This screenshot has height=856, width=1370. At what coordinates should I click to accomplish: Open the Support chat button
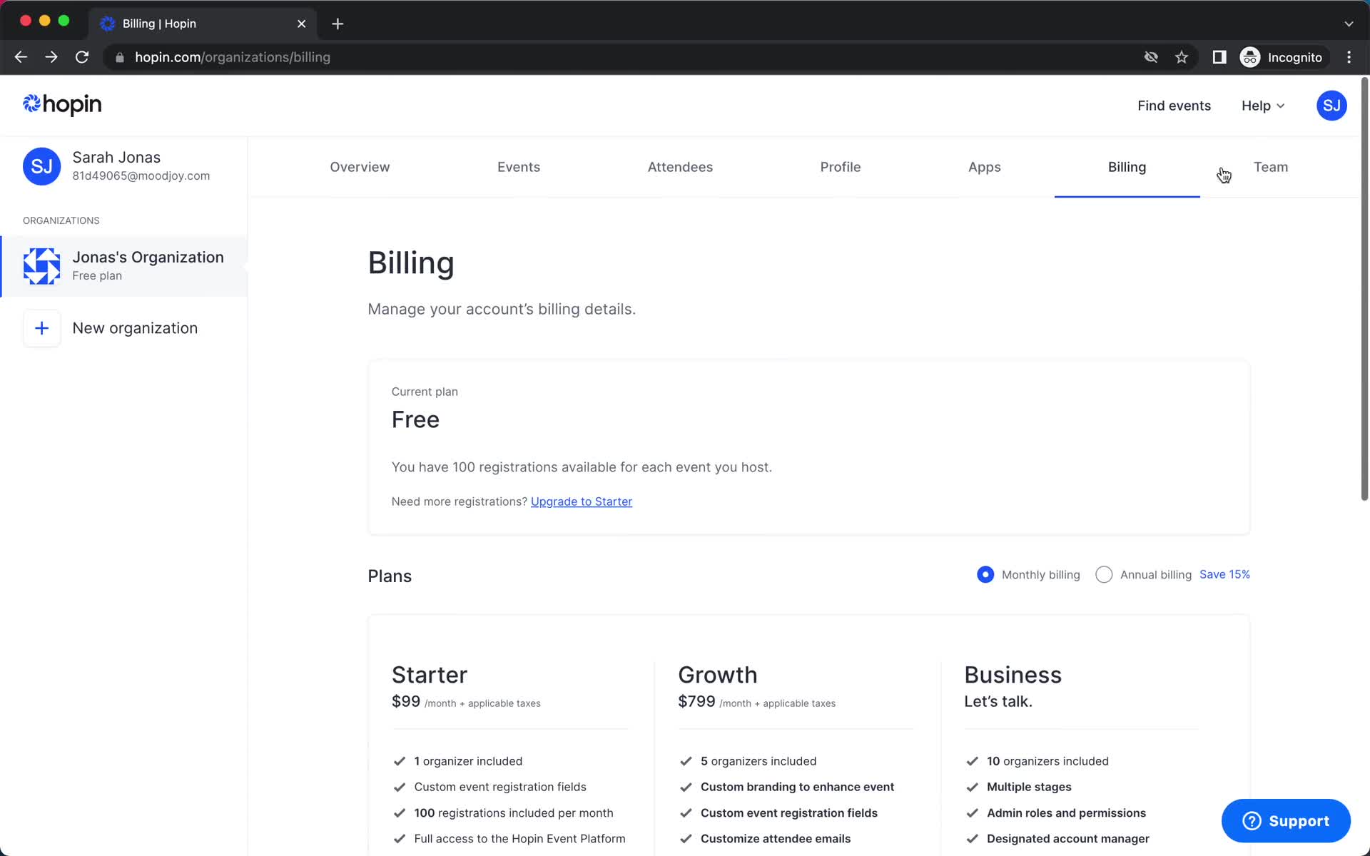pos(1286,821)
